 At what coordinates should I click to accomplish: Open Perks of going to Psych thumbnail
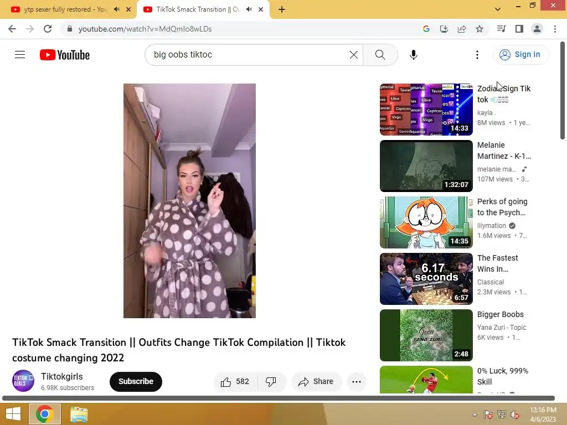(x=426, y=222)
